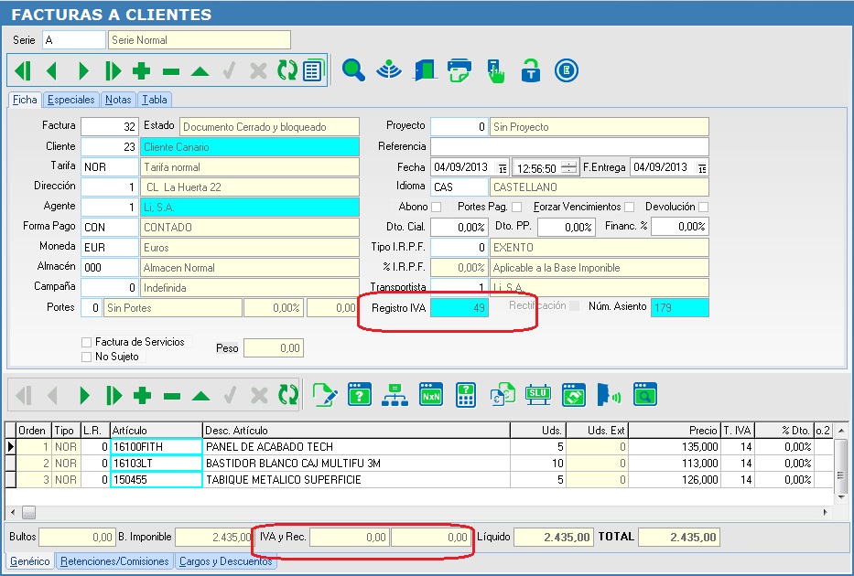
Task: Click the NxN icon in lines toolbar
Action: point(430,395)
